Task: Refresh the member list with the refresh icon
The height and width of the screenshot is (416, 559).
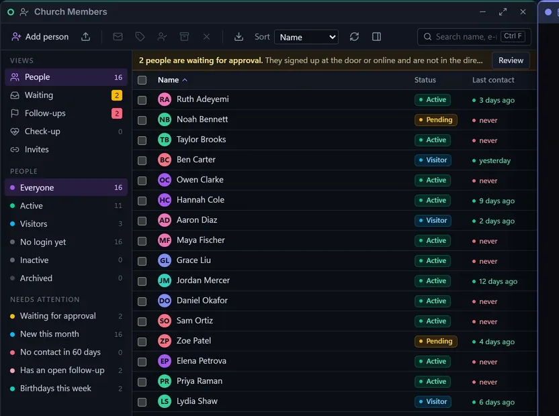Action: [x=354, y=37]
